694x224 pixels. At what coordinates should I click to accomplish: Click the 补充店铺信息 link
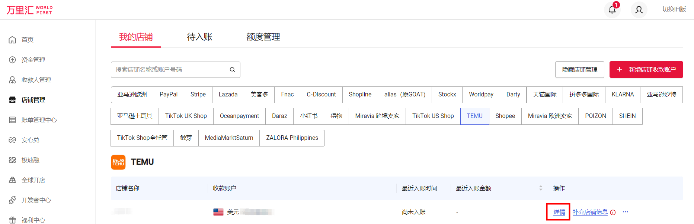[590, 212]
